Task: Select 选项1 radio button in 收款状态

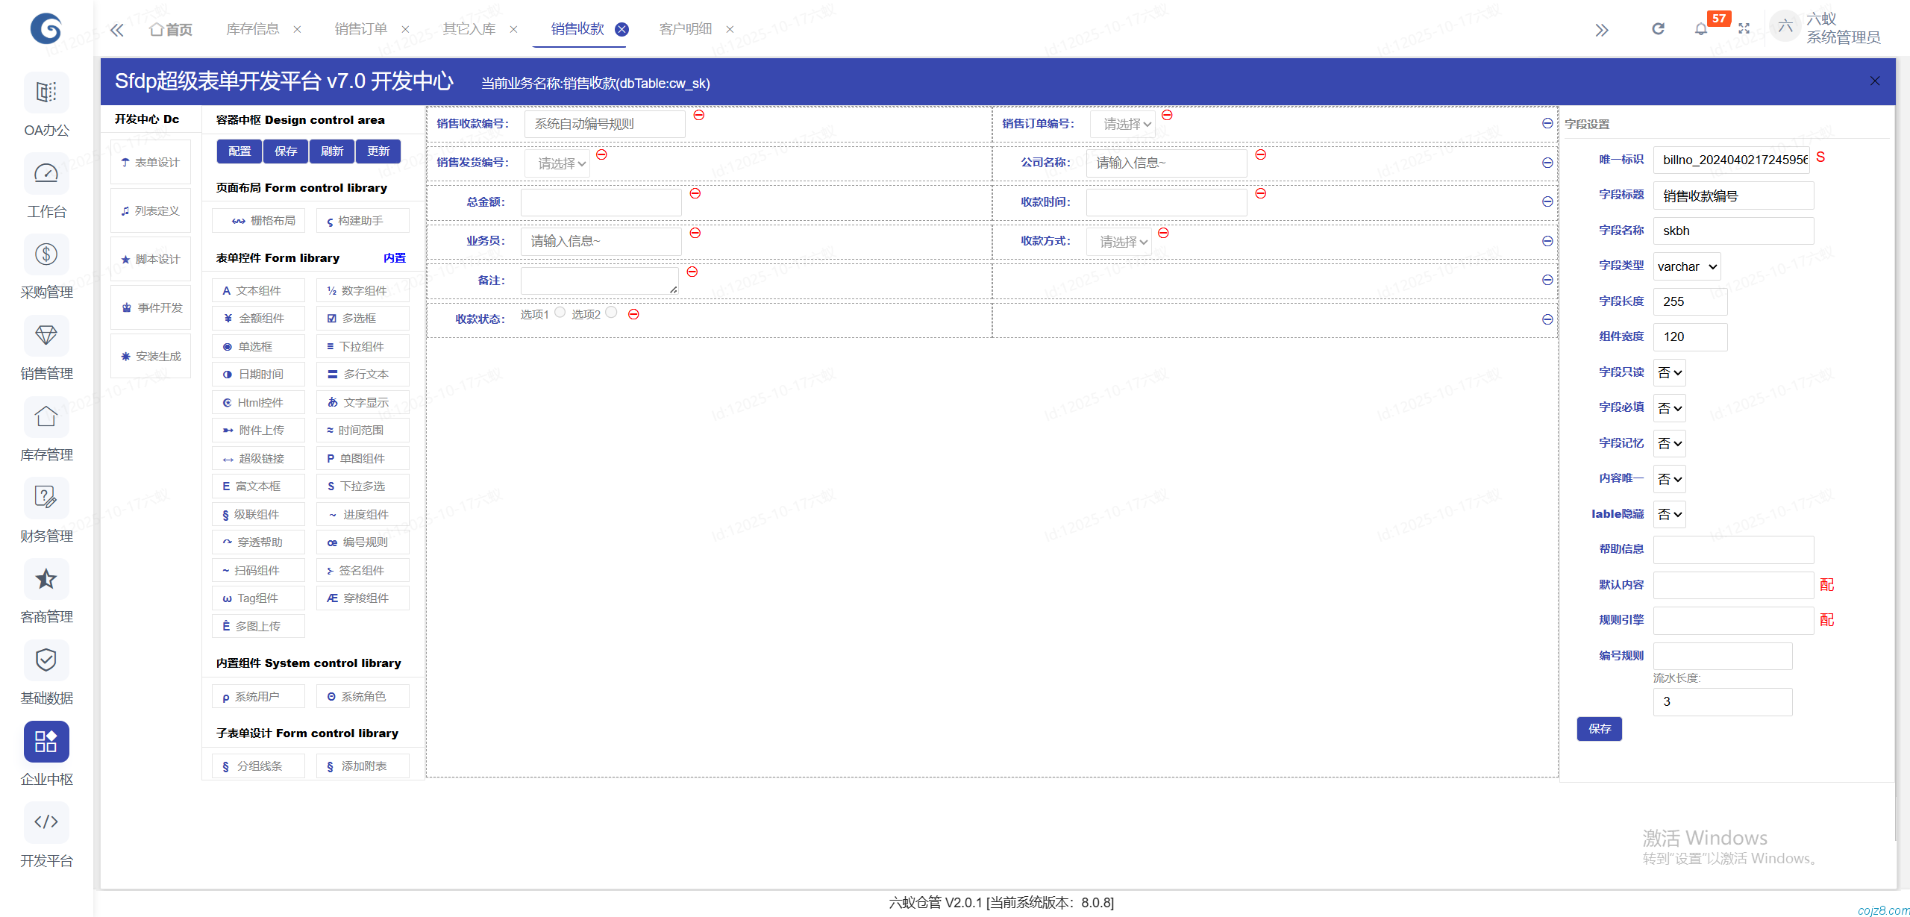Action: tap(560, 313)
